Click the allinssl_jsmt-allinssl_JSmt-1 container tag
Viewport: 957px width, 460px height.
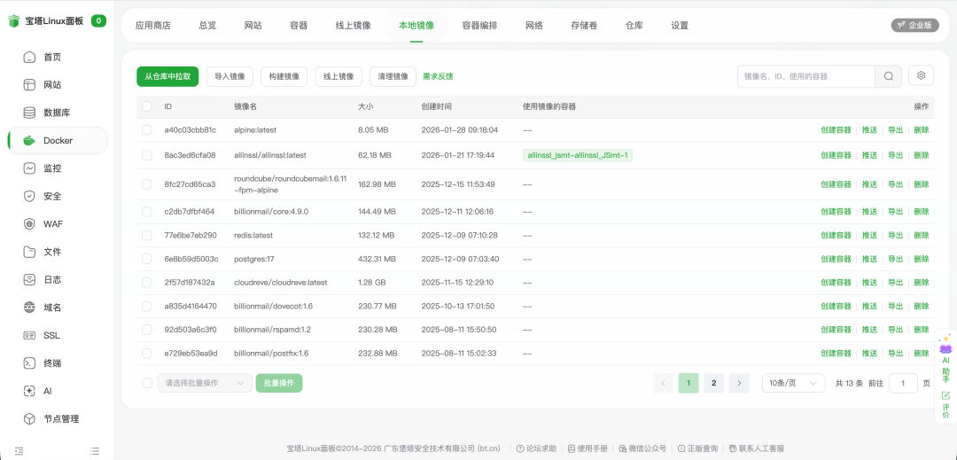coord(578,156)
